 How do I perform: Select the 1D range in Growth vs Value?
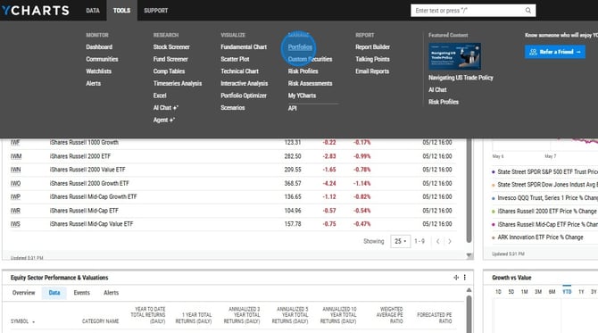[498, 292]
